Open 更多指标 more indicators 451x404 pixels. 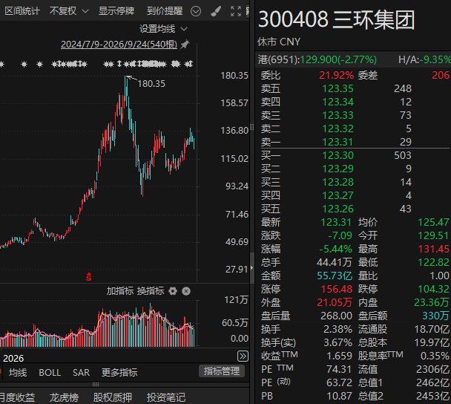point(119,373)
